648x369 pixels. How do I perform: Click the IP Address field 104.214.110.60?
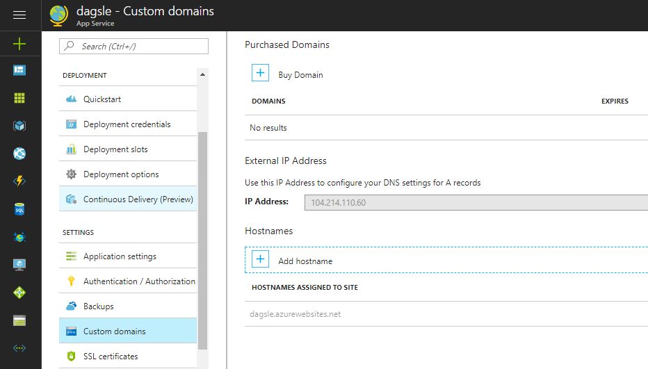(476, 203)
